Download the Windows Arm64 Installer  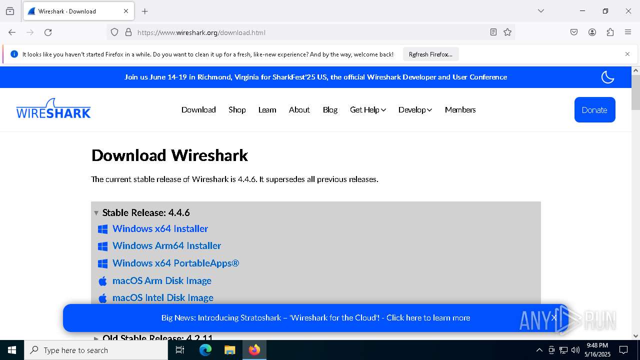(166, 245)
